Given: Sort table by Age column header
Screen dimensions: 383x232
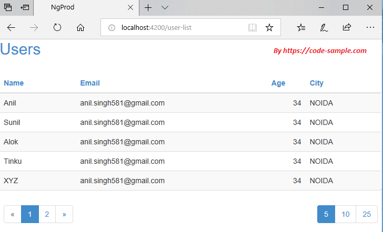Looking at the screenshot, I should [278, 83].
